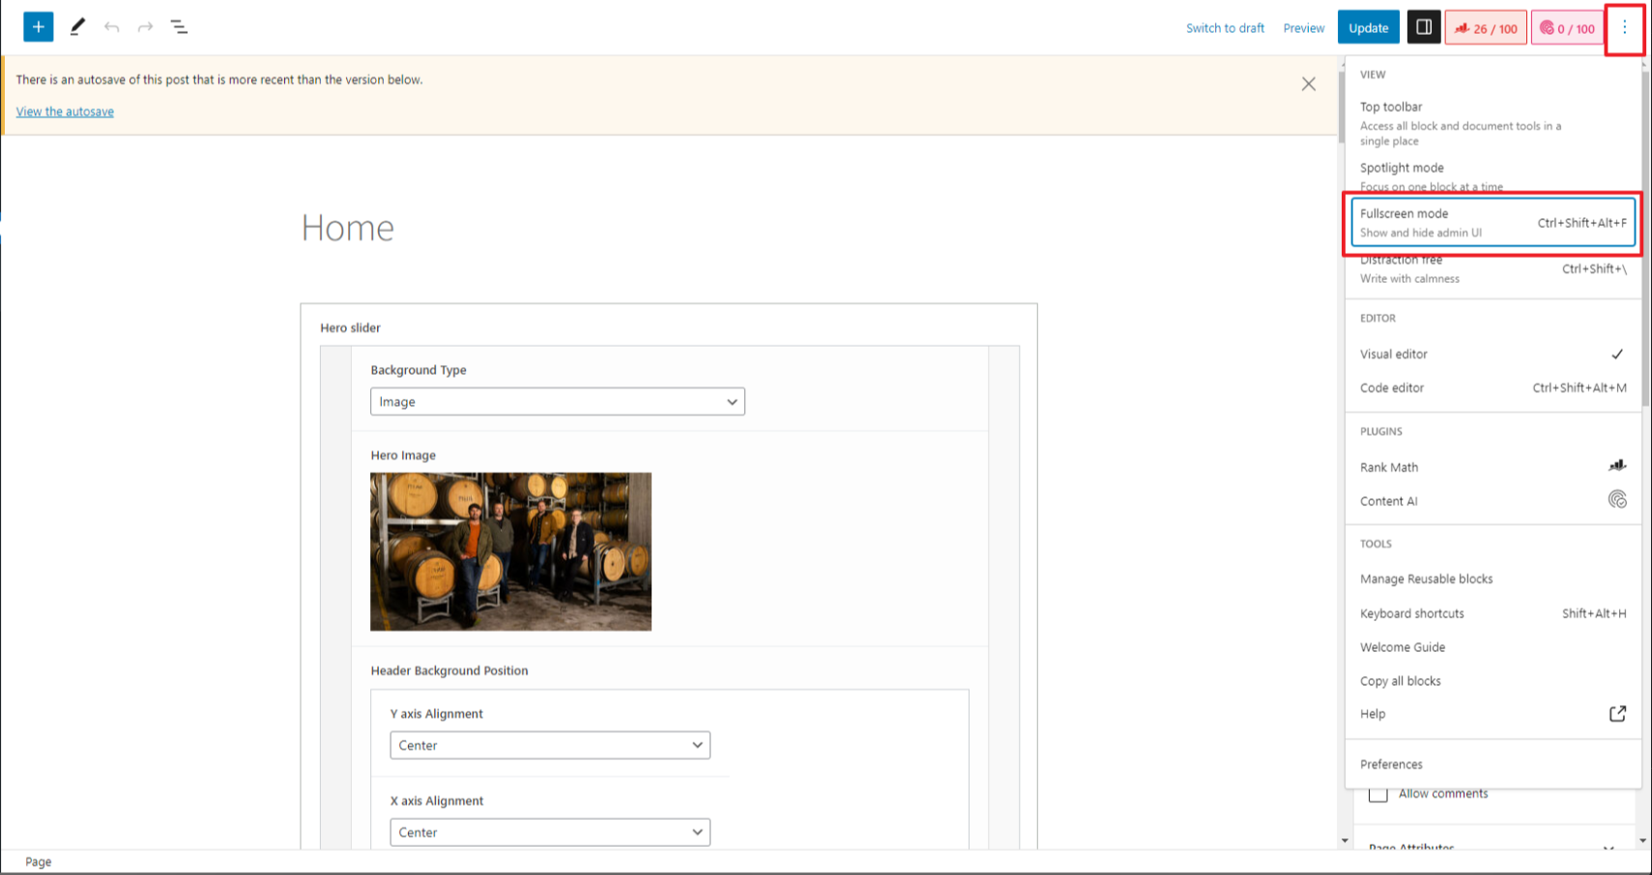The width and height of the screenshot is (1652, 875).
Task: Preview the page
Action: (1304, 28)
